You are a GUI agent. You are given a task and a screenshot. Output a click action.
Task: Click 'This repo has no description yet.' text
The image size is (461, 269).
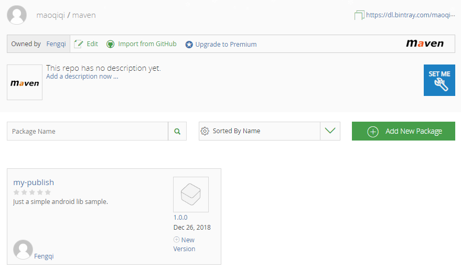coord(103,68)
